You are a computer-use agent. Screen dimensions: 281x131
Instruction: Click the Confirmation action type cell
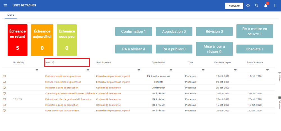(x=158, y=88)
